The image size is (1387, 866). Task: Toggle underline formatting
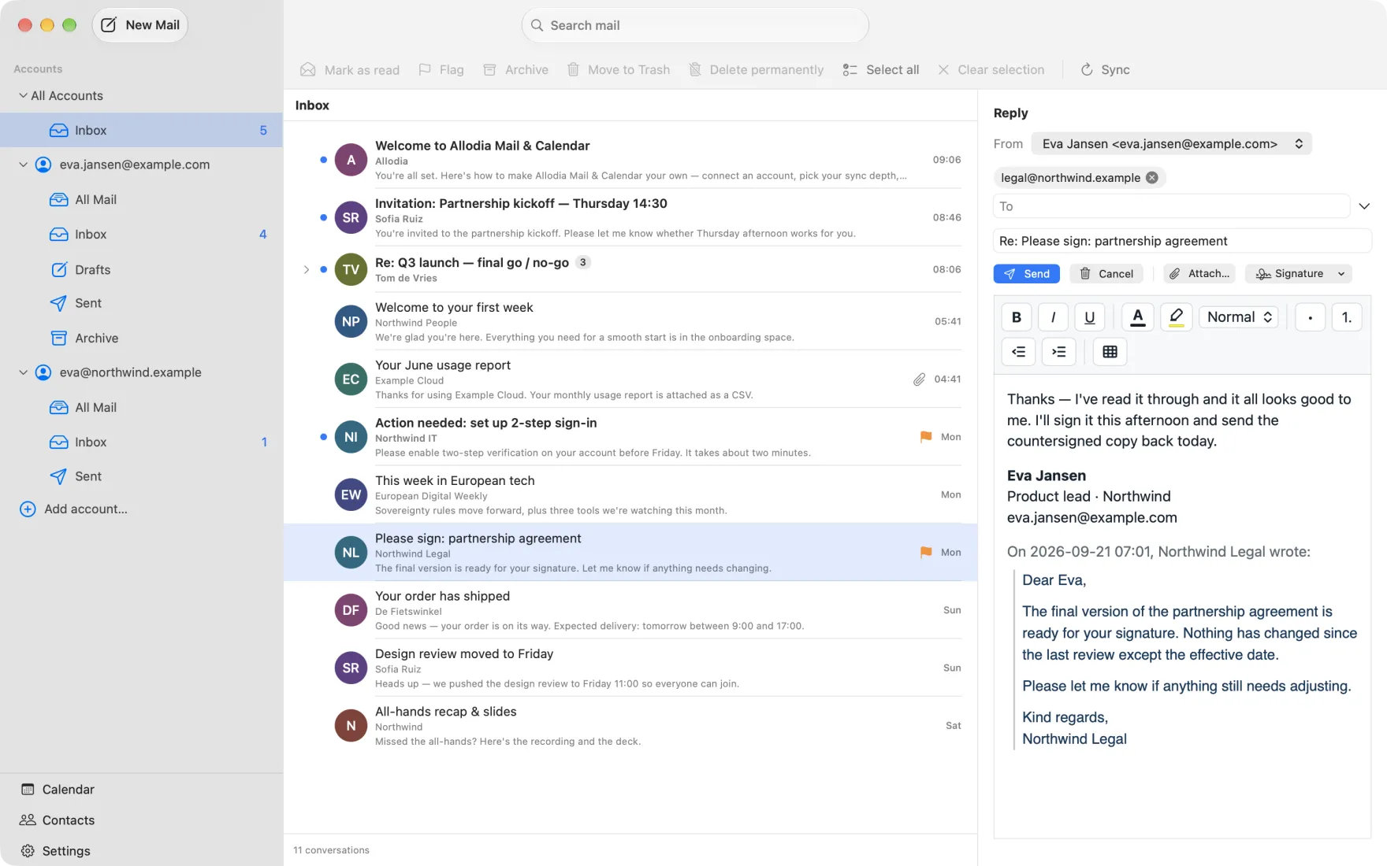(x=1089, y=317)
